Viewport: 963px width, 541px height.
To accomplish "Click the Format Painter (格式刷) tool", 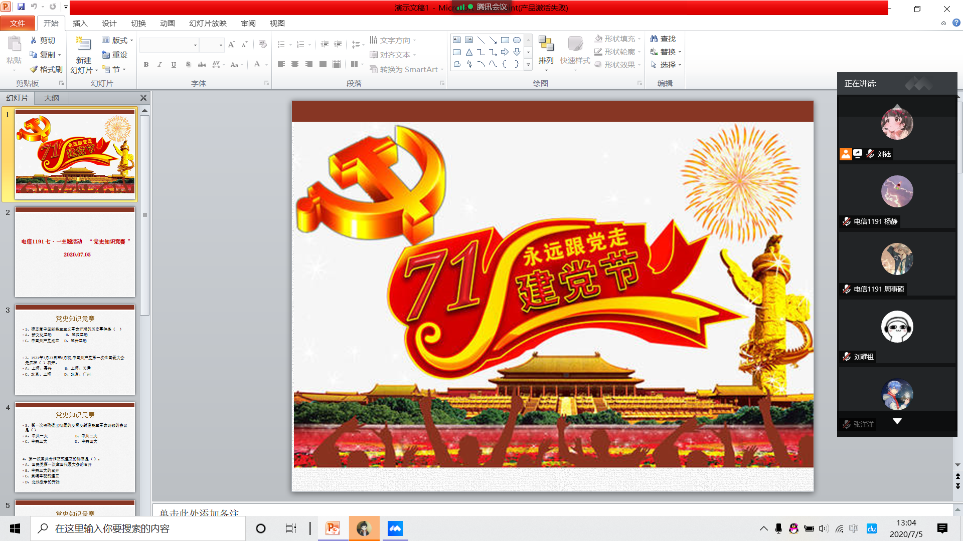I will 46,69.
